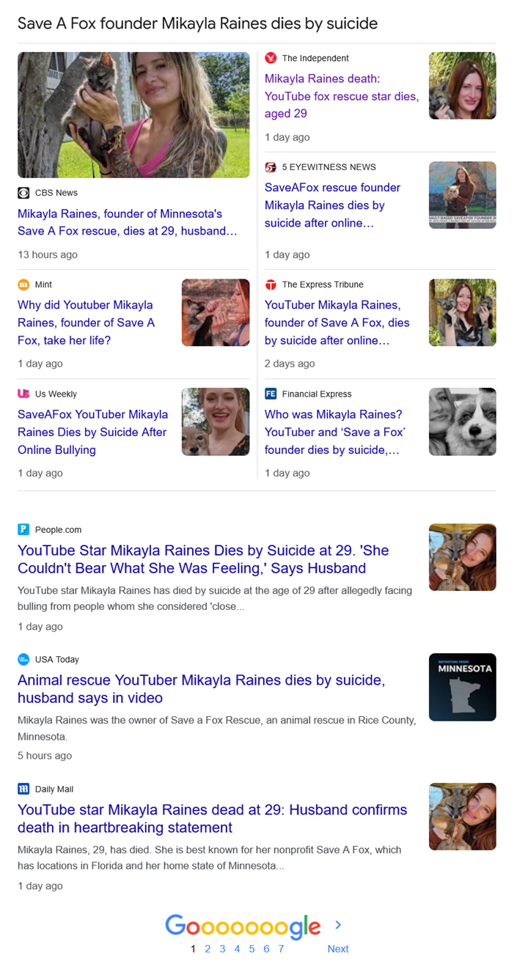This screenshot has height=964, width=514.
Task: Click 'USA Today' source name
Action: click(57, 659)
